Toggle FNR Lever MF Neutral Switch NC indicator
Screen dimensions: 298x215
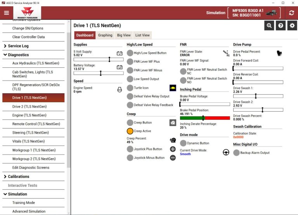[x=183, y=71]
